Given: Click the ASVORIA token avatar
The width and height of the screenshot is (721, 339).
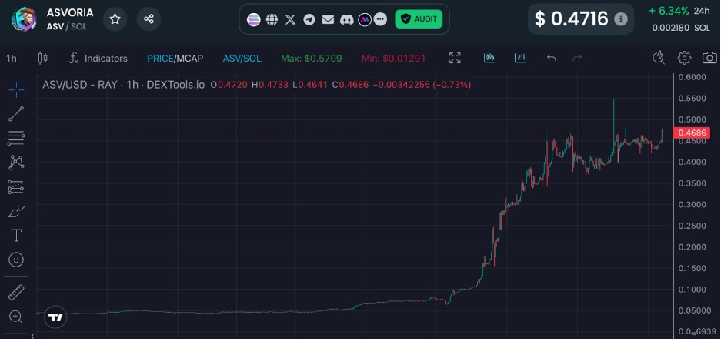Looking at the screenshot, I should point(24,19).
